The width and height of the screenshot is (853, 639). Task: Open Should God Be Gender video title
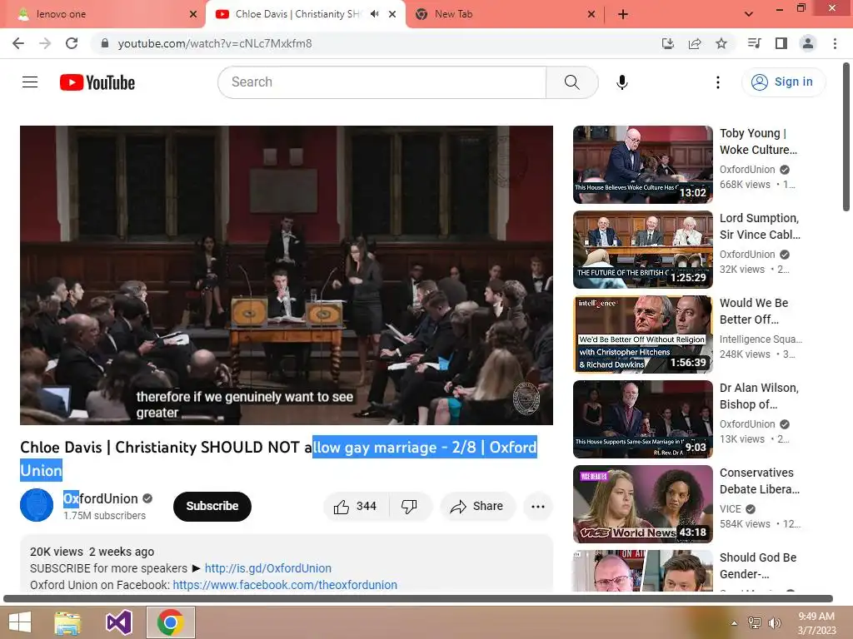[x=758, y=566]
